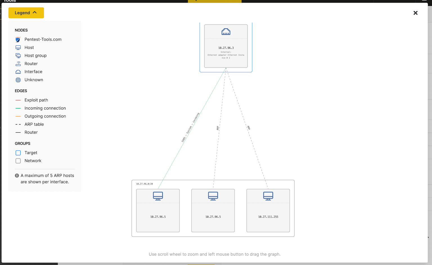Click the solid Router edge line marker

click(x=18, y=132)
